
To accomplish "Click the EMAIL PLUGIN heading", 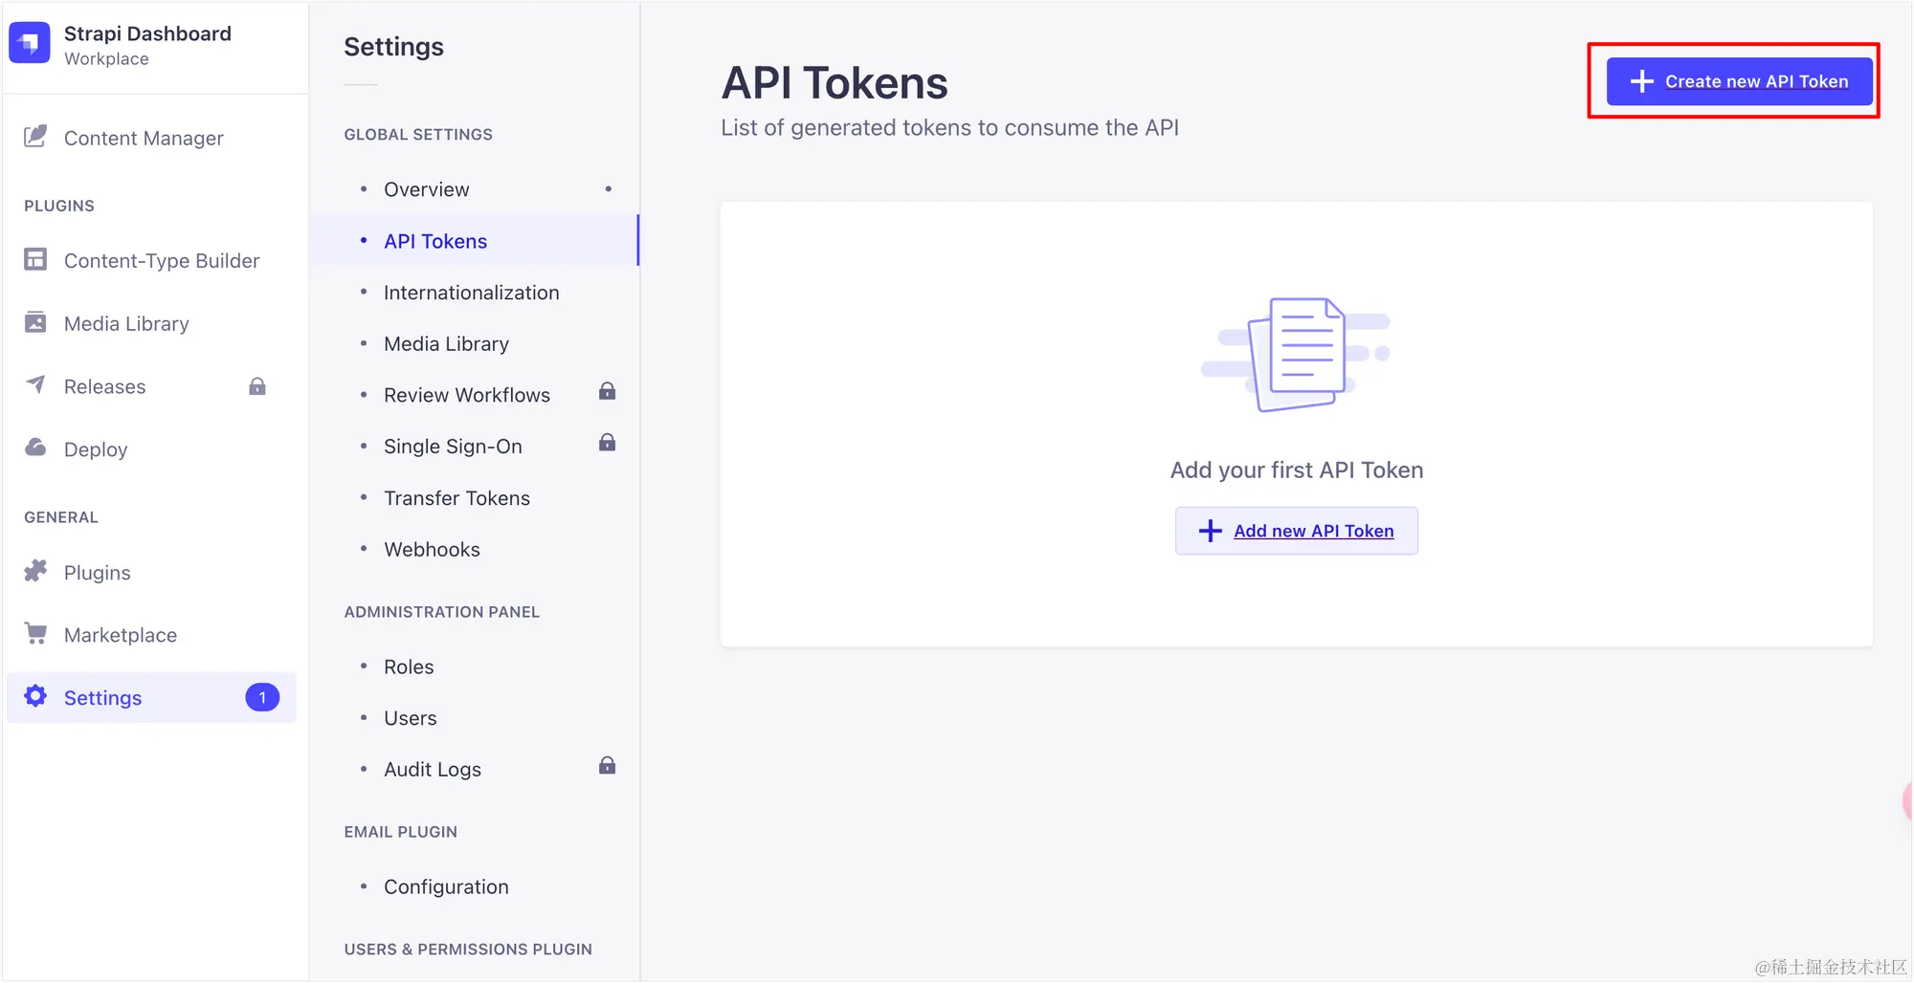I will [401, 832].
